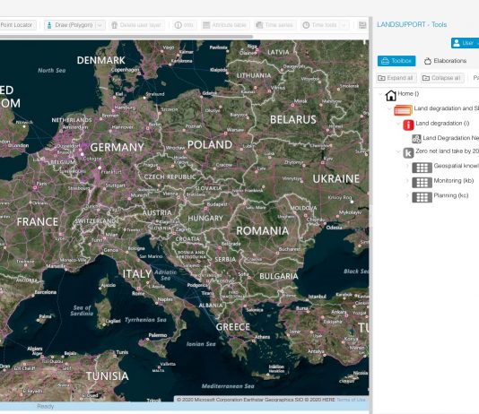The width and height of the screenshot is (479, 414).
Task: Collapse the Zero net land take node
Action: pyautogui.click(x=398, y=151)
